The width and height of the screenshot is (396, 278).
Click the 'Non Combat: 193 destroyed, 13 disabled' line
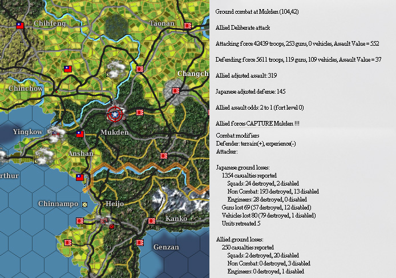[273, 191]
